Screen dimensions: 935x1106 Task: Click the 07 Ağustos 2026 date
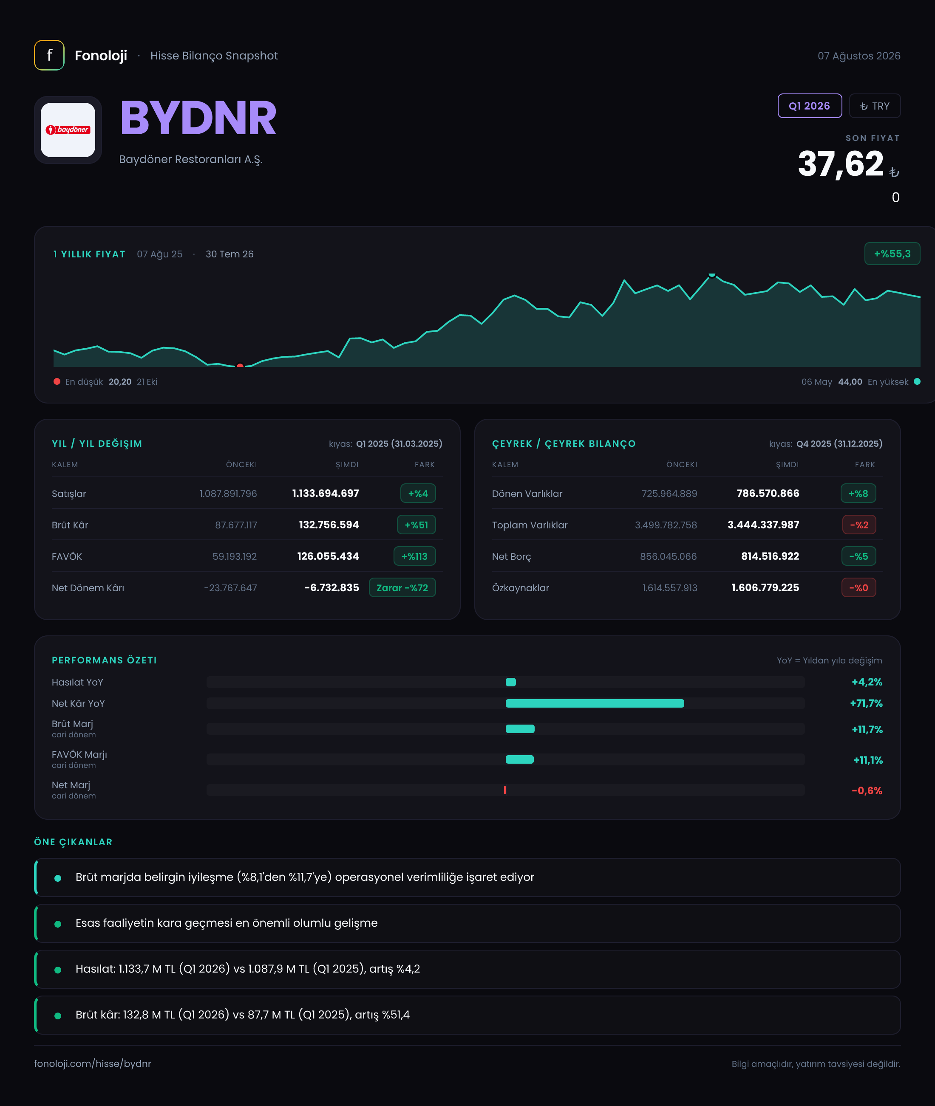[858, 56]
